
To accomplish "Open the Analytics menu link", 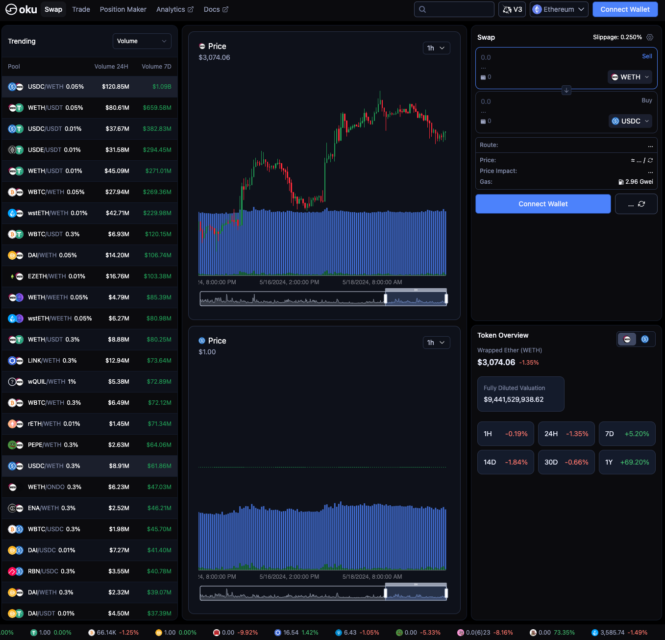I will [x=175, y=9].
